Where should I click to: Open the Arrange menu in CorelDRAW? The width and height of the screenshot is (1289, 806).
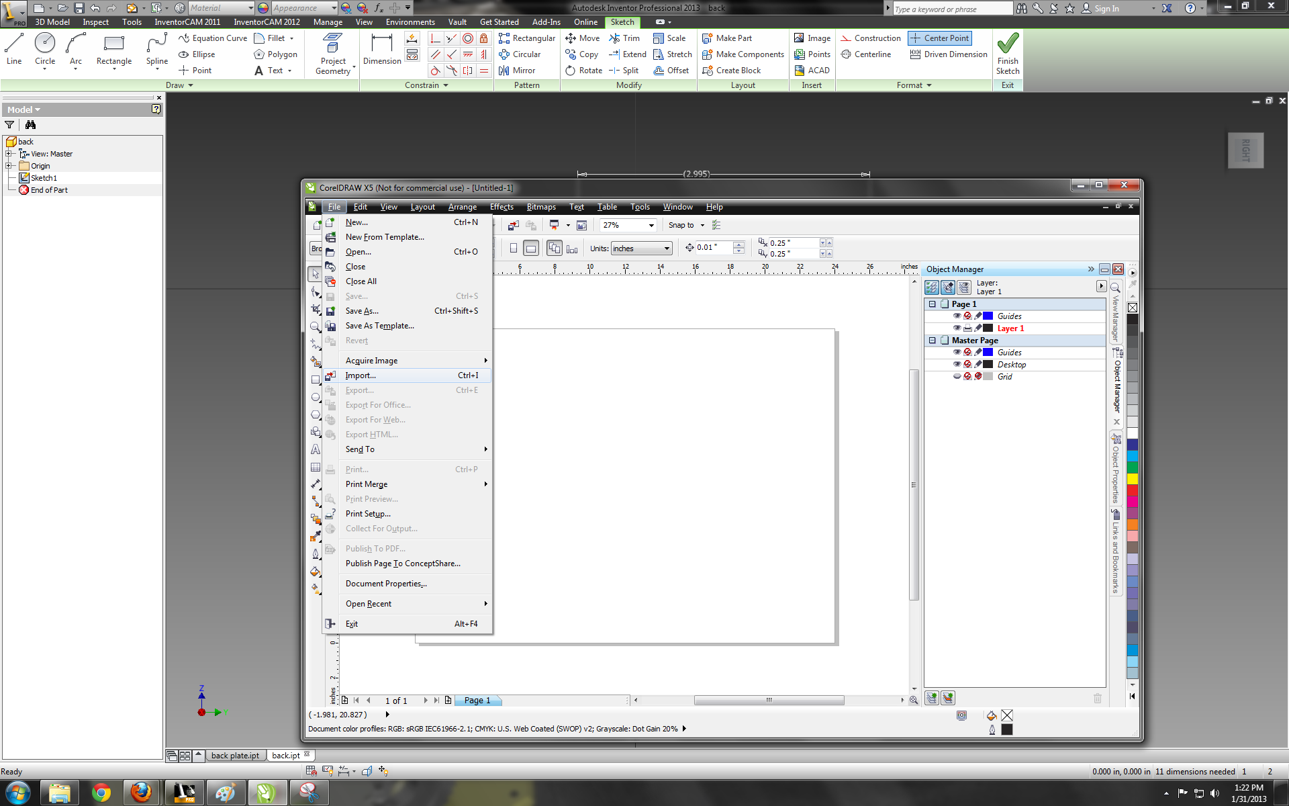[463, 207]
